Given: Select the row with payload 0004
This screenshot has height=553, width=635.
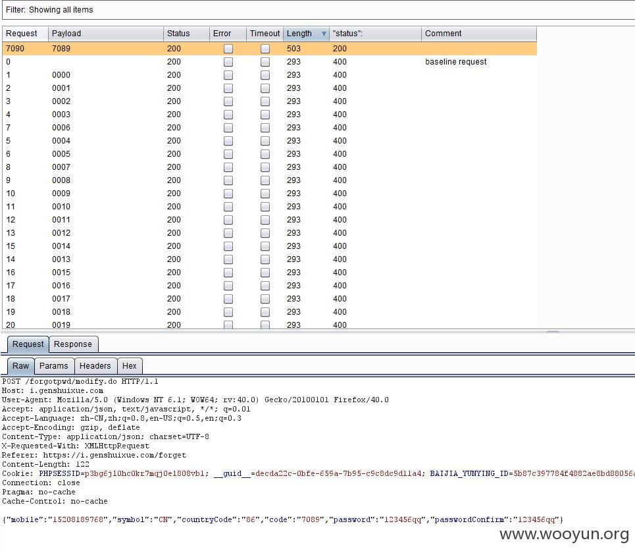Looking at the screenshot, I should coord(270,141).
